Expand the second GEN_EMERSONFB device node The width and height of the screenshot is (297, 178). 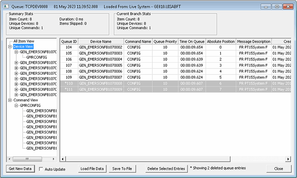(x=16, y=63)
